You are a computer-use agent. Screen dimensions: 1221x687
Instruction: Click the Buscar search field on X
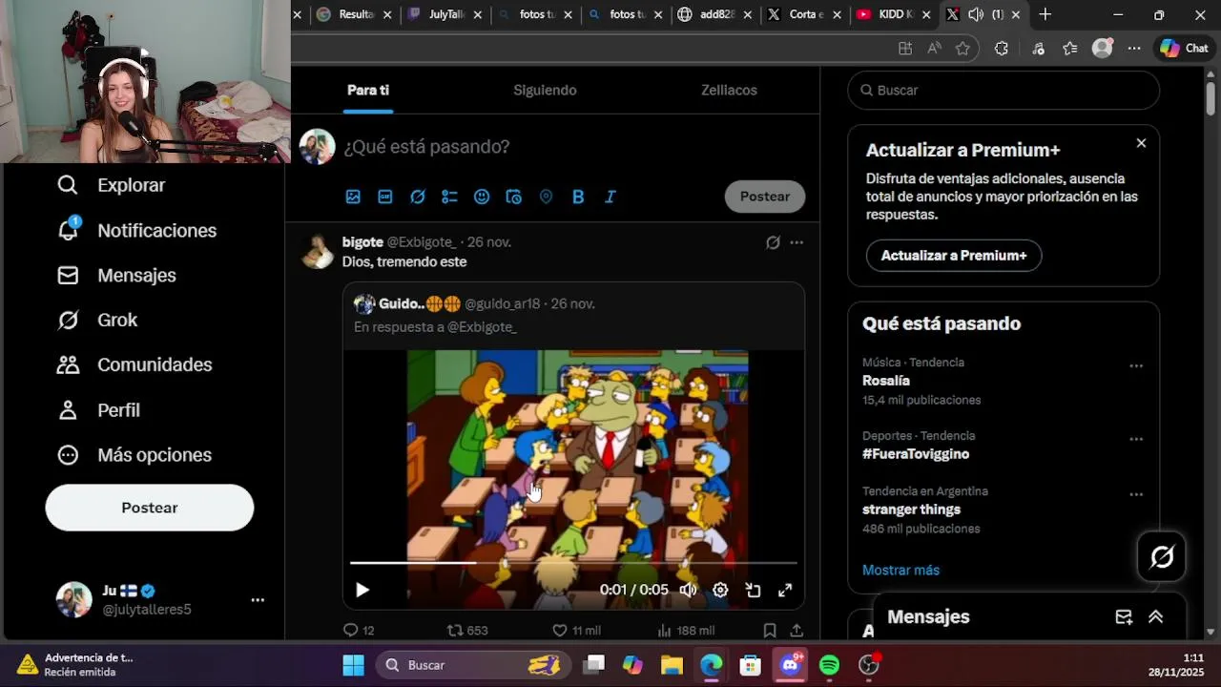point(1004,90)
